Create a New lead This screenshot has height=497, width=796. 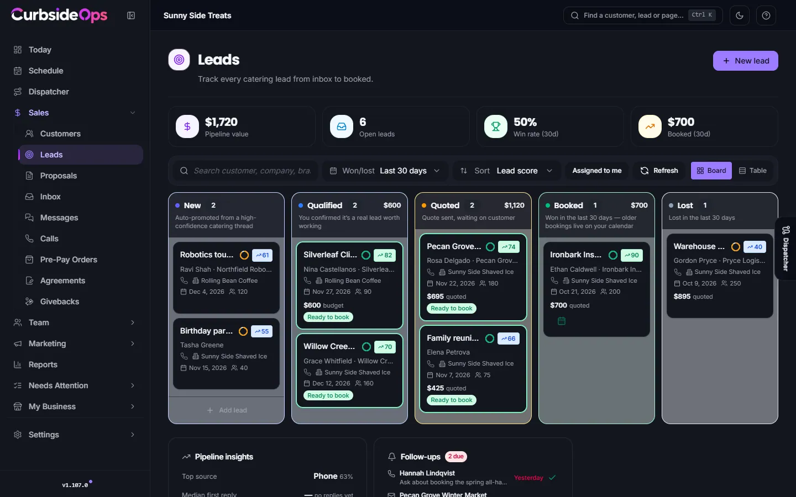click(745, 61)
